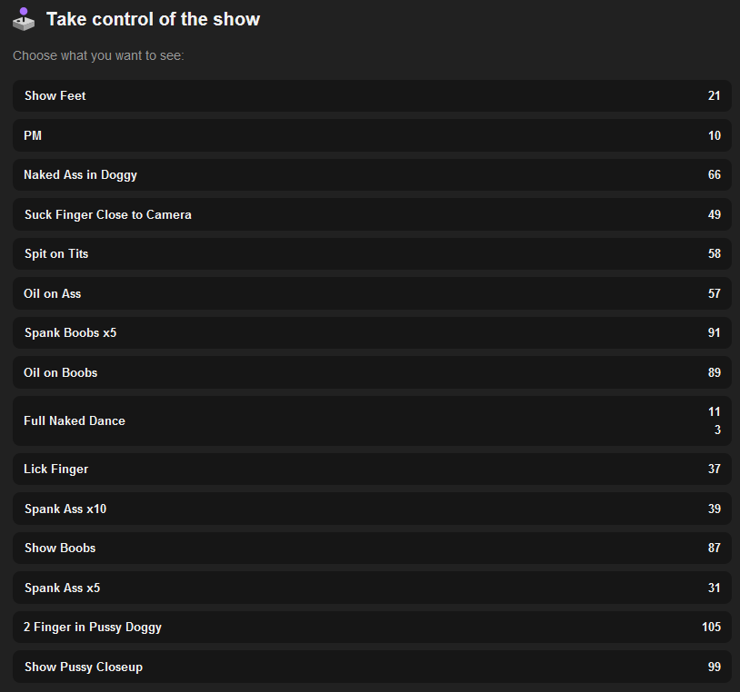Select the Full Naked Dance option
Viewport: 740px width, 692px height.
pyautogui.click(x=75, y=420)
